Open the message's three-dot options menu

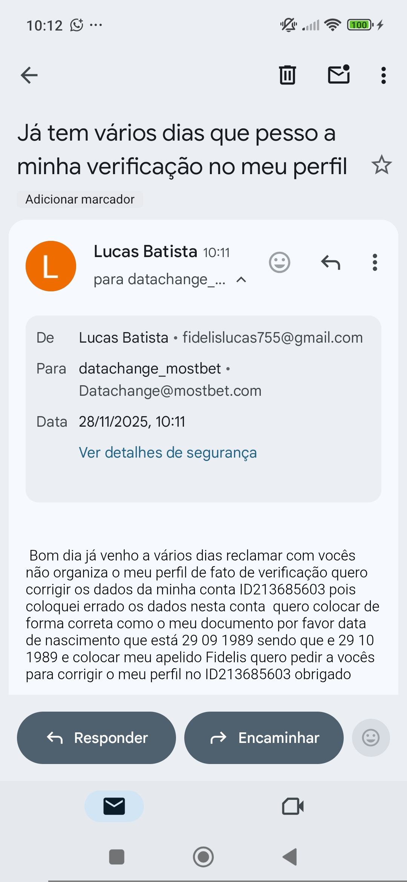[375, 262]
